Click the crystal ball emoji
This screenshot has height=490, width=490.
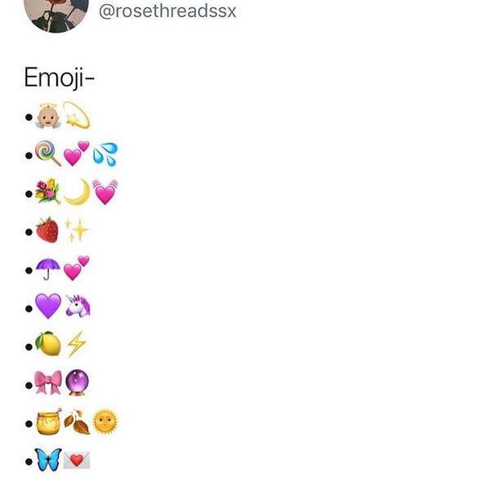(77, 383)
